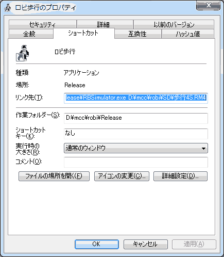Focus the ショートカットキー field showing なし
Screen dimensions: 224x257
coord(136,134)
